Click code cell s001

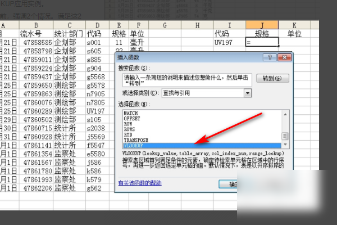pyautogui.click(x=97, y=42)
